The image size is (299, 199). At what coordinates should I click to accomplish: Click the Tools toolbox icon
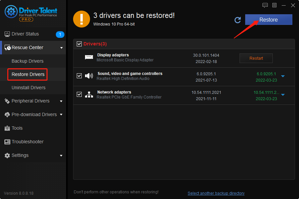(7, 128)
